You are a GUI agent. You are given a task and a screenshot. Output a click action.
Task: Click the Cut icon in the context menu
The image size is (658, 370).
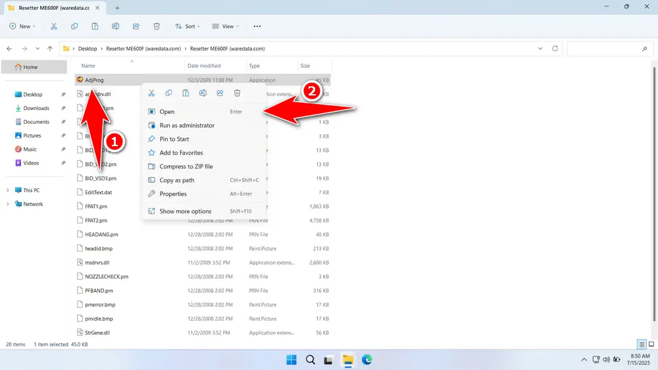[151, 93]
